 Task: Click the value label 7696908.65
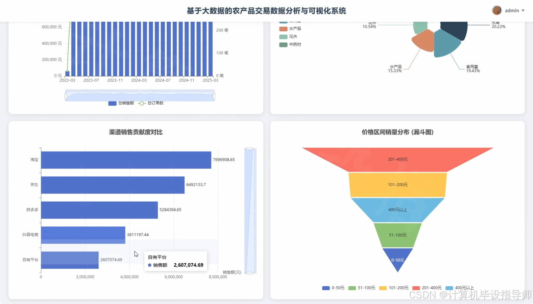[x=224, y=160]
